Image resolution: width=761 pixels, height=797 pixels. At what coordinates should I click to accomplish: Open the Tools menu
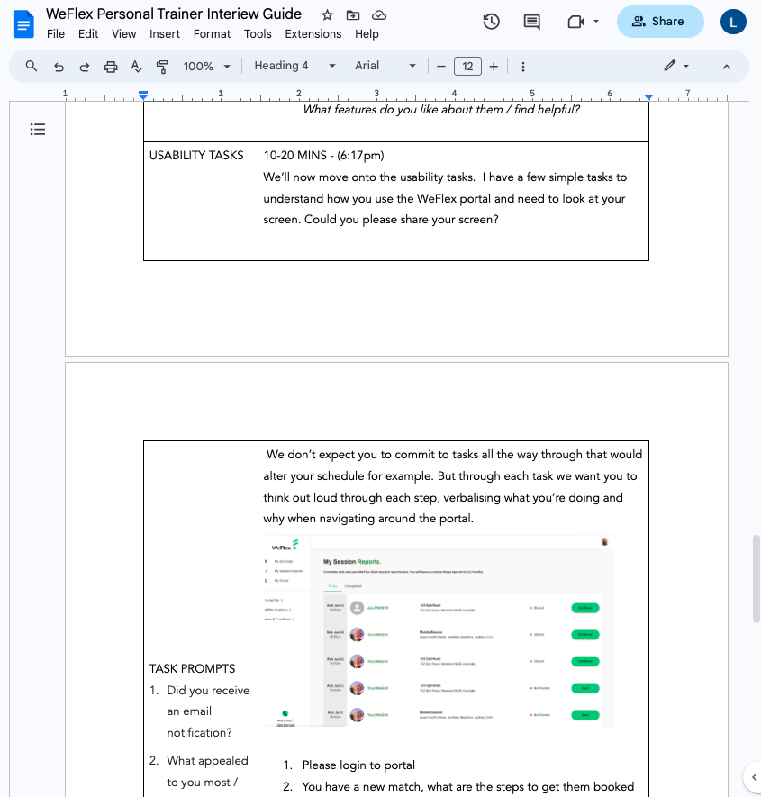[258, 34]
